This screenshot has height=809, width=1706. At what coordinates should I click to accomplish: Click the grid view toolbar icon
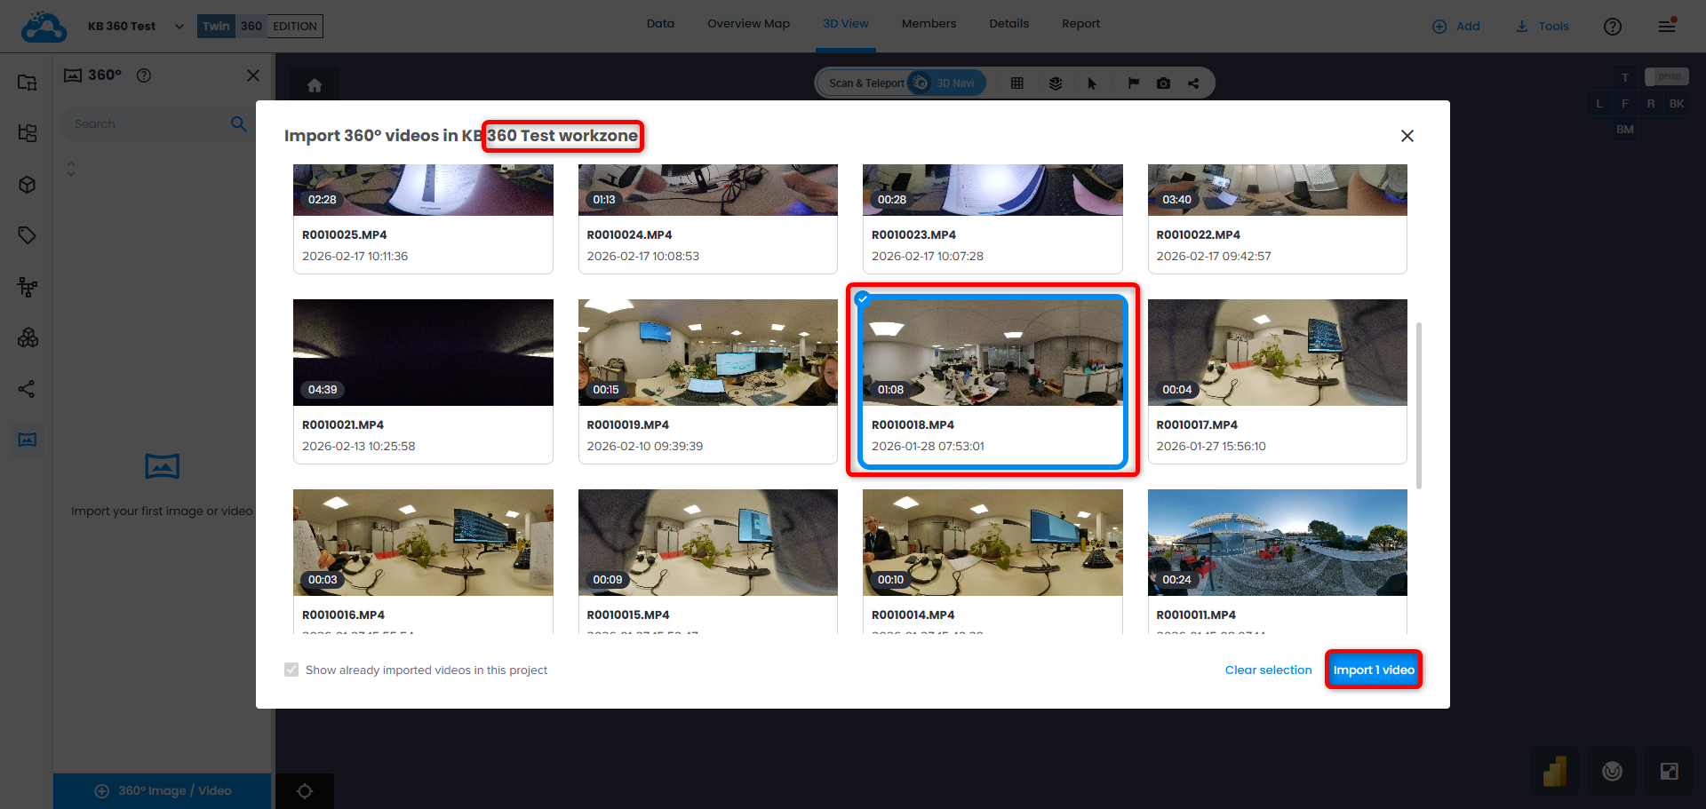(x=1017, y=83)
